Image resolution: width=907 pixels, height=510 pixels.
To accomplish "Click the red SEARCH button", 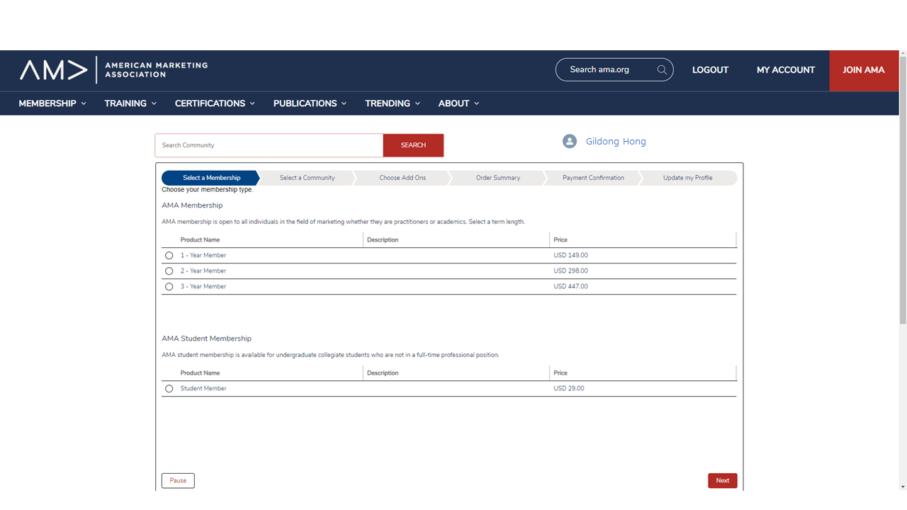I will pyautogui.click(x=413, y=145).
